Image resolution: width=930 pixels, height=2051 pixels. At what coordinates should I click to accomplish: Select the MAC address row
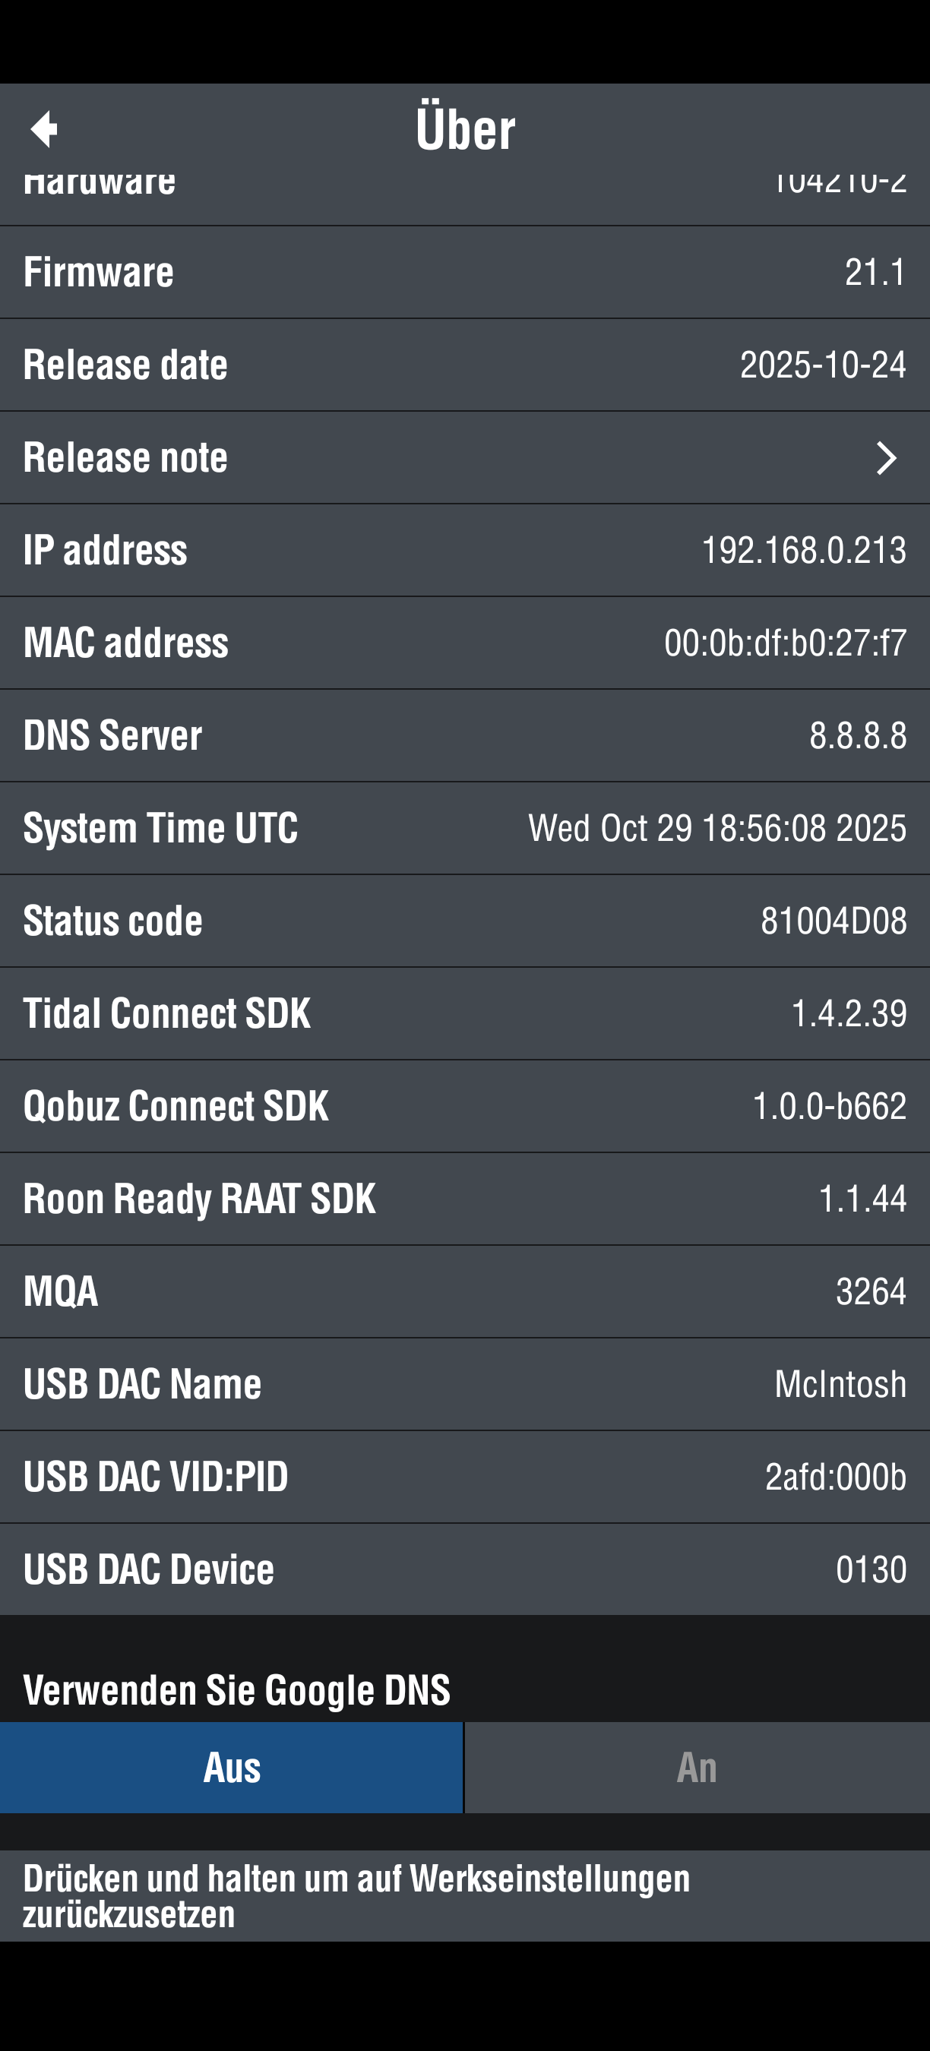pos(465,643)
